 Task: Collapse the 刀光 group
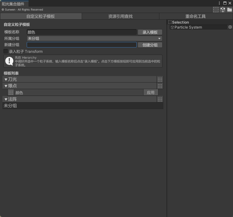pyautogui.click(x=6, y=79)
